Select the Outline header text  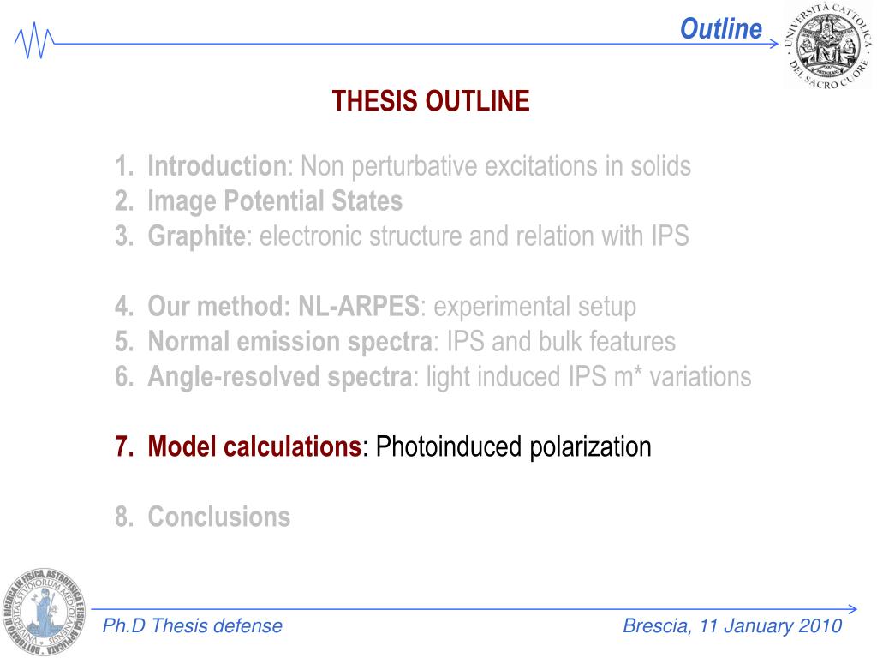click(x=720, y=28)
